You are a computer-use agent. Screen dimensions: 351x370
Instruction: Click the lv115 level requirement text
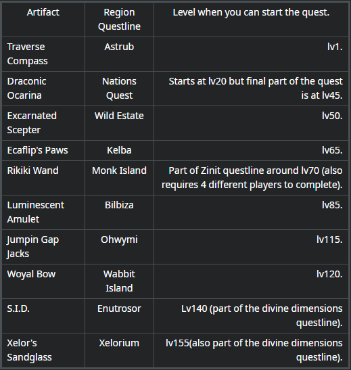pos(329,239)
